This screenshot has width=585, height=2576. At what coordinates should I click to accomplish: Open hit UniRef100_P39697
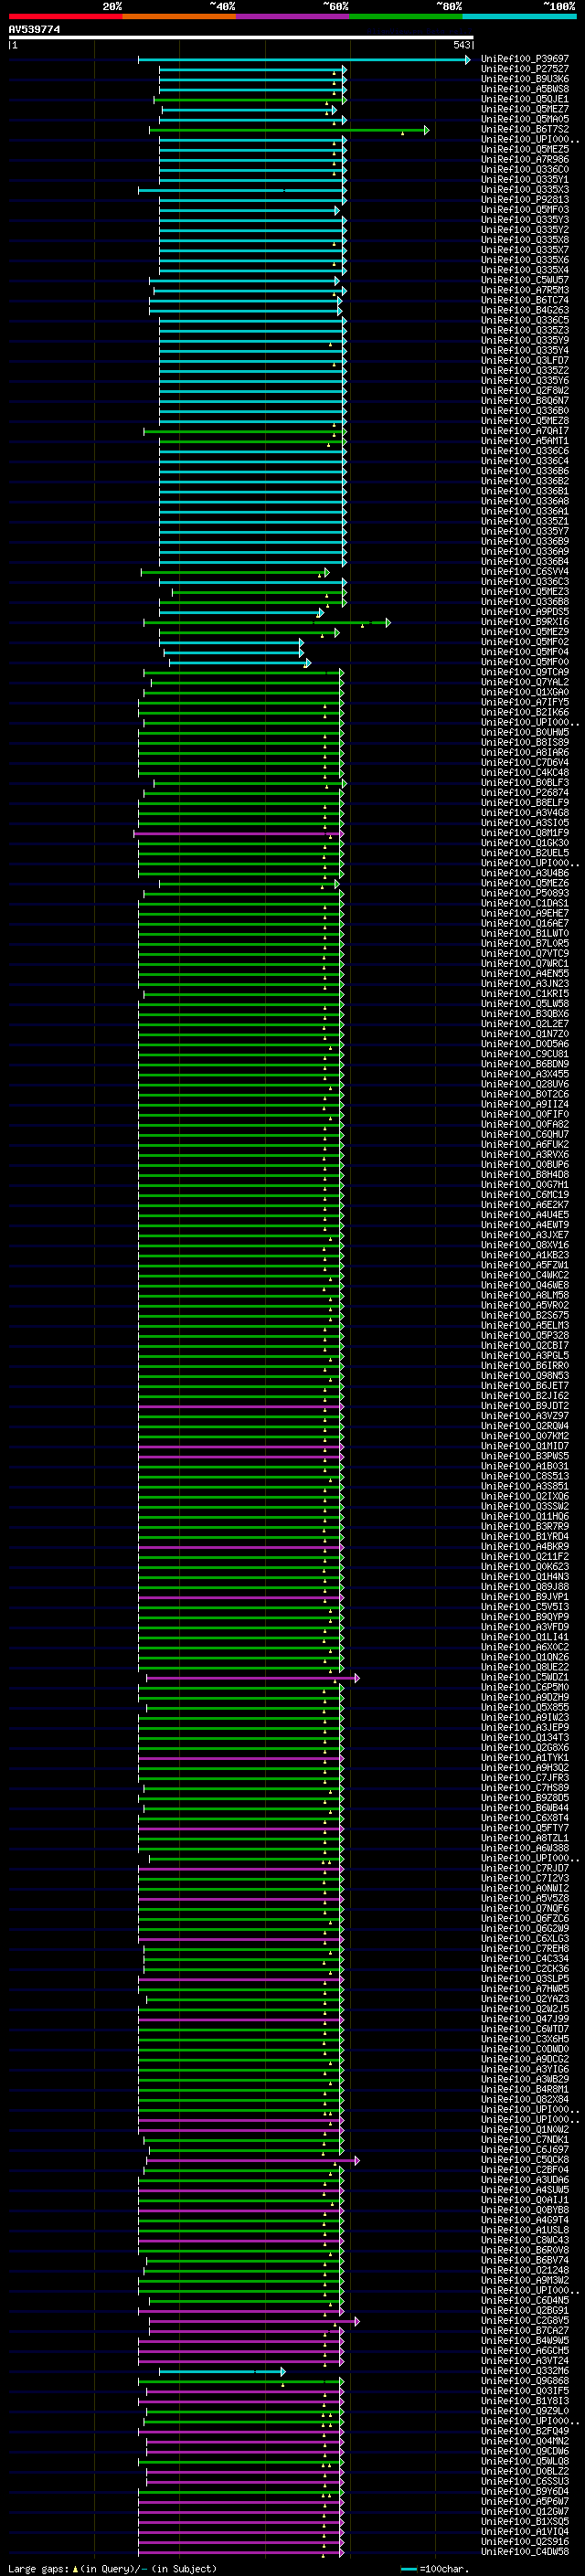(x=525, y=59)
